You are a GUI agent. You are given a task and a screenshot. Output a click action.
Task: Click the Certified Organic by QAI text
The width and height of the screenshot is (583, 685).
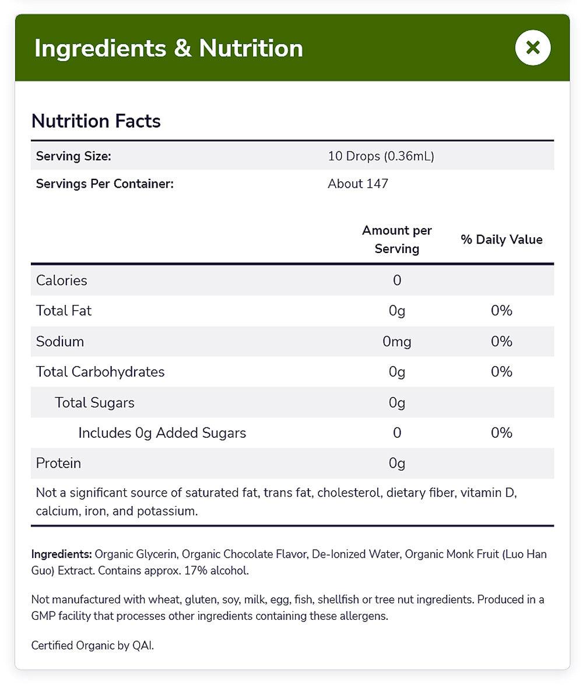[x=93, y=645]
